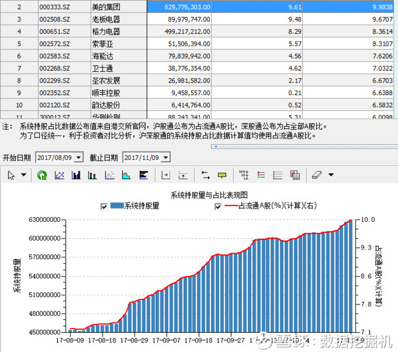Toggle the gridlines icon
This screenshot has height=352, width=398.
[x=277, y=175]
